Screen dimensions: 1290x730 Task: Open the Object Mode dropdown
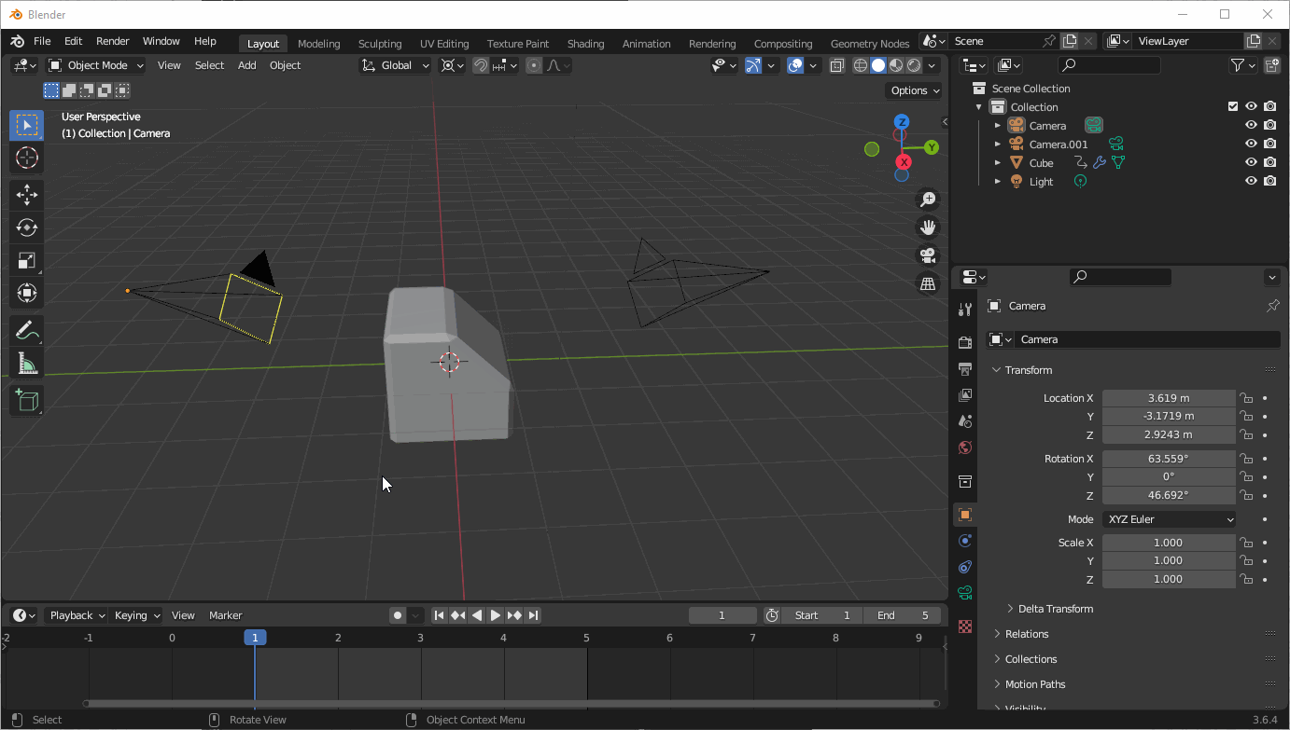(x=95, y=64)
